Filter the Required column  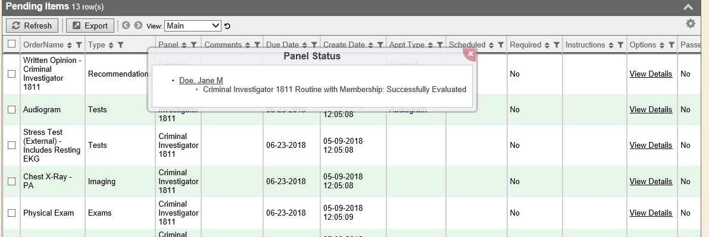[557, 45]
